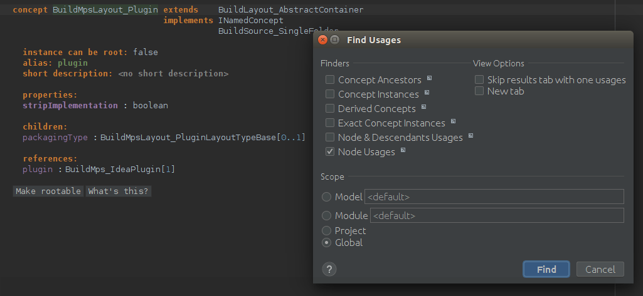Click the Make rootable intention link

(x=48, y=191)
